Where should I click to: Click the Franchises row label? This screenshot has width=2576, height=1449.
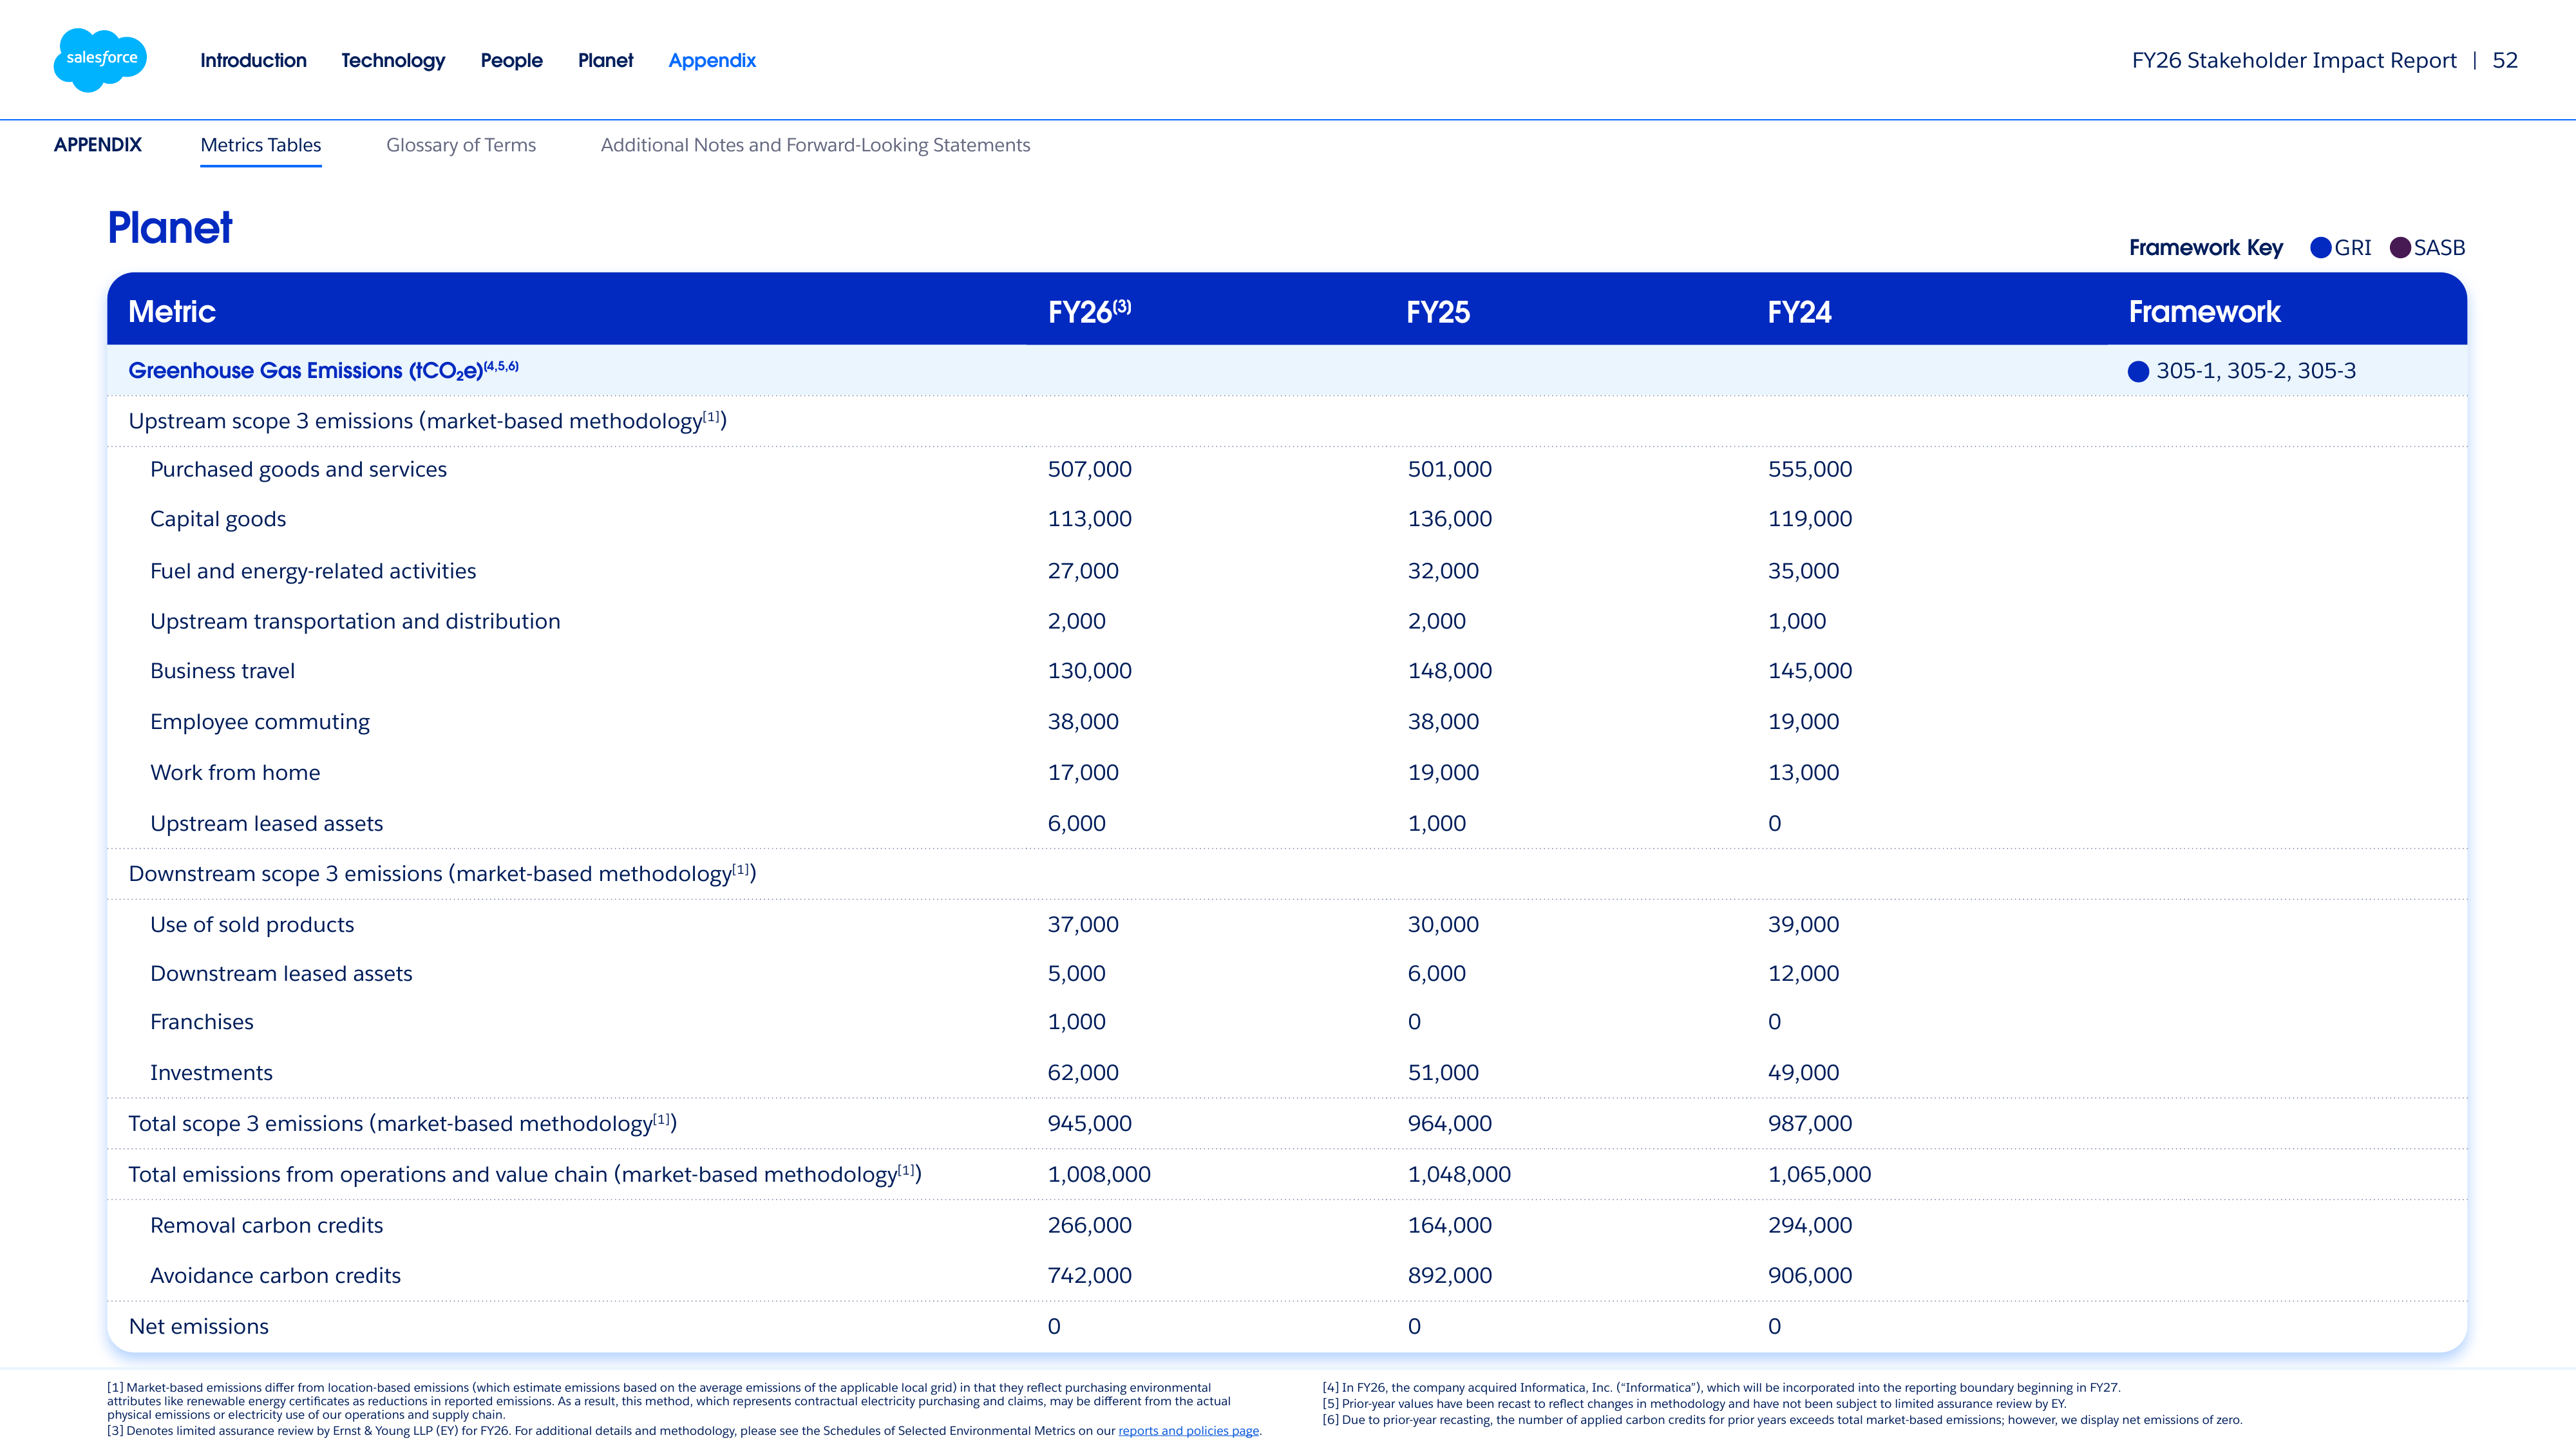point(202,1022)
